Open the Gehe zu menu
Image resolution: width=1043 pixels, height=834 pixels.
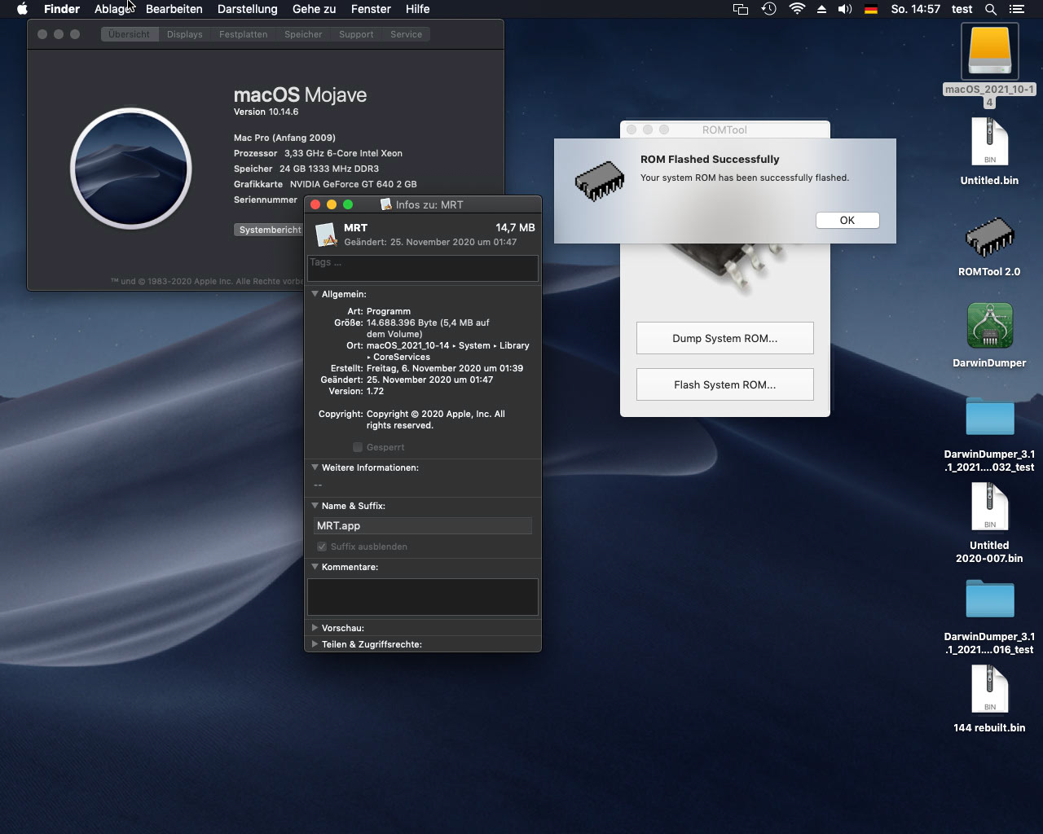tap(314, 9)
